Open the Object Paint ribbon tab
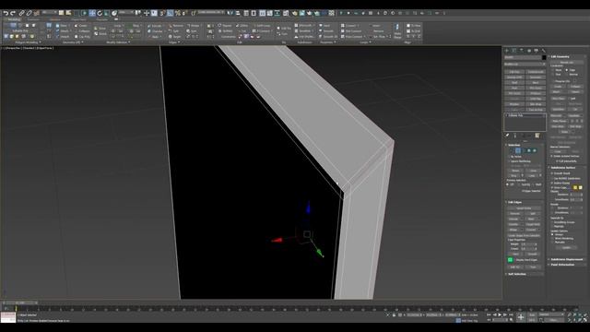 coord(78,19)
